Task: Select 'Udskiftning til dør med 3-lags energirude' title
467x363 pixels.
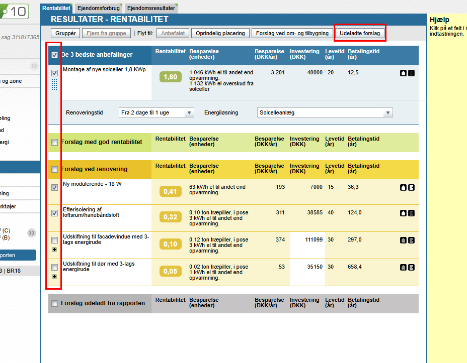Action: tap(99, 267)
